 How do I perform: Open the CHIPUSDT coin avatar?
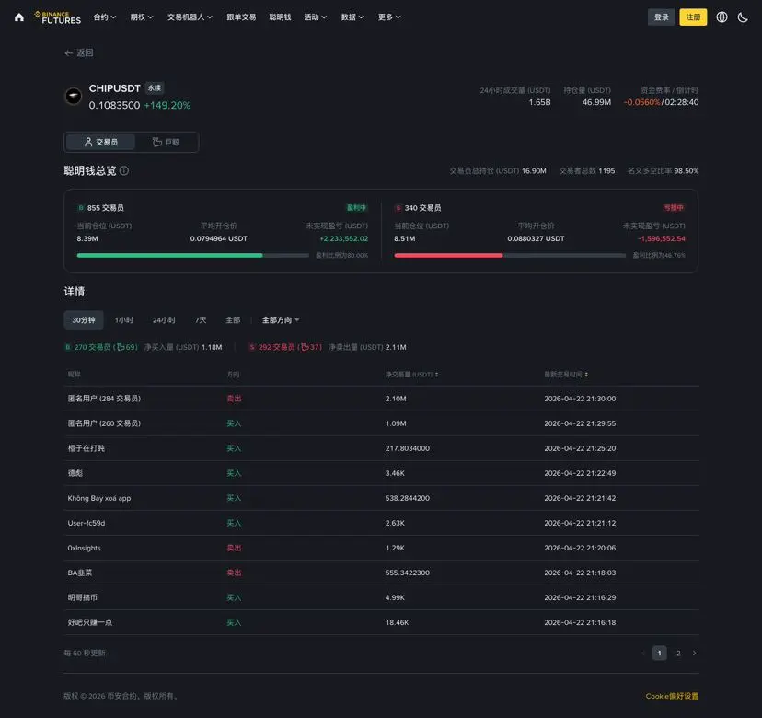74,96
